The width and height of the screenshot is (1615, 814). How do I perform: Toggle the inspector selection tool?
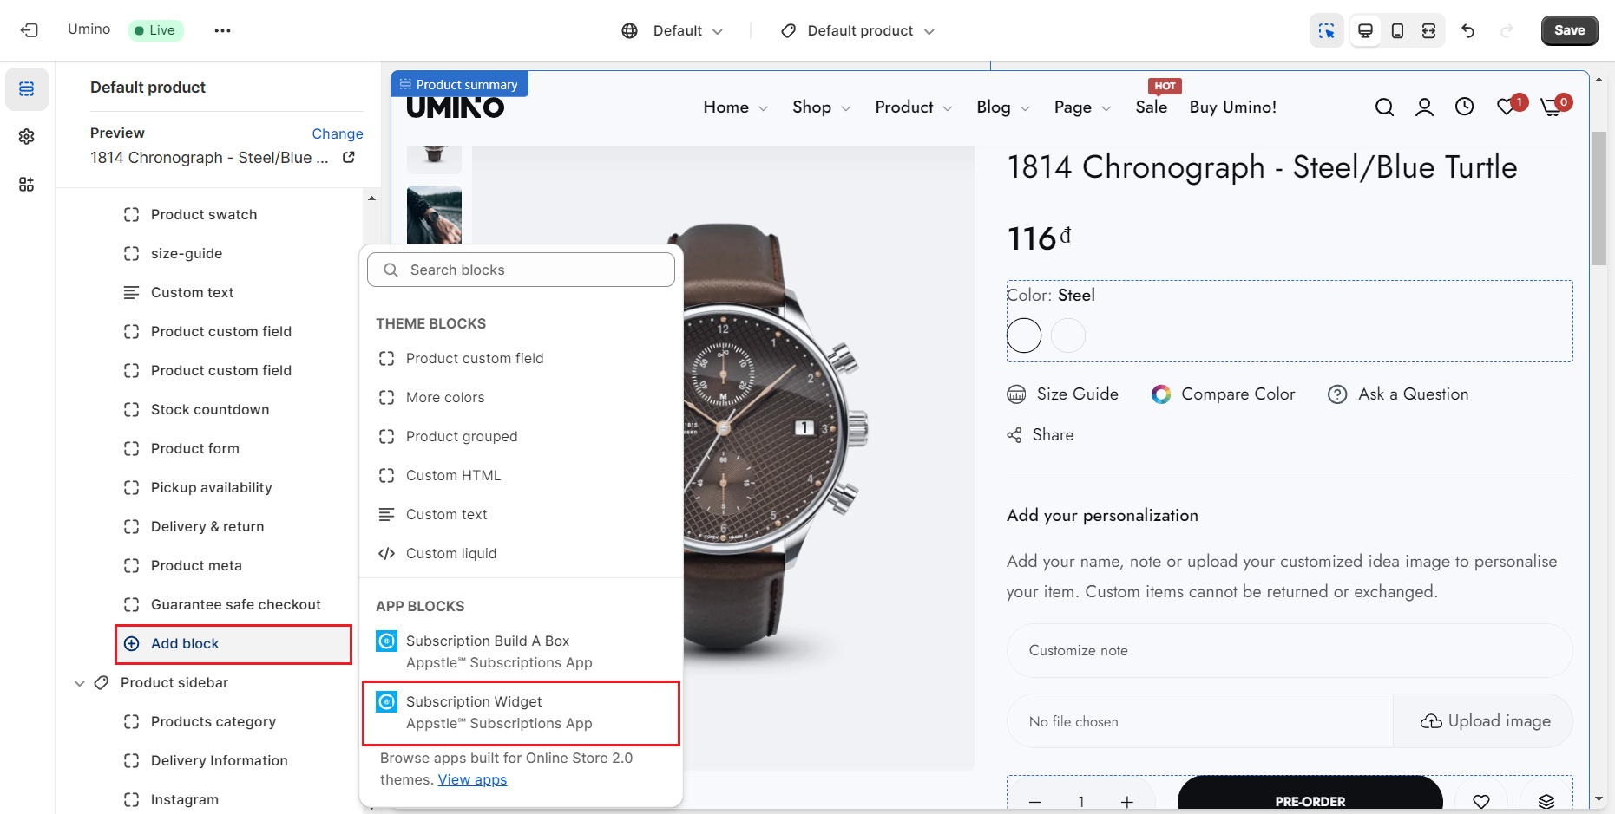point(1326,31)
